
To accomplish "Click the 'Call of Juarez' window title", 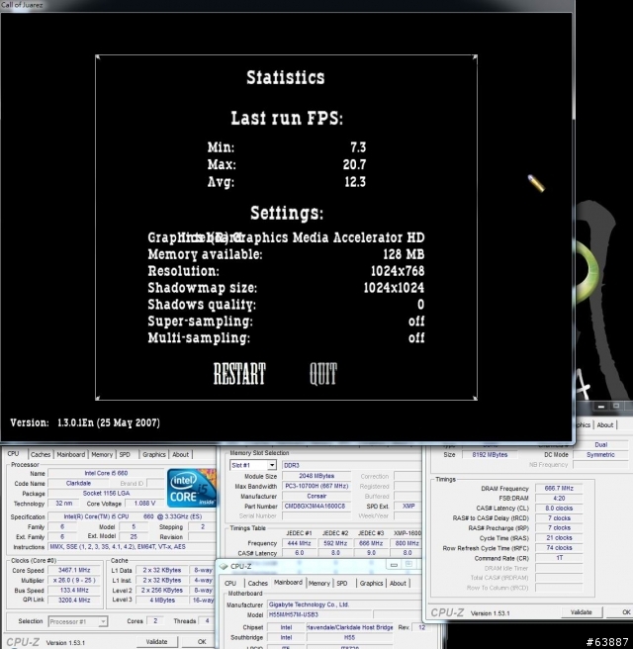I will tap(22, 5).
